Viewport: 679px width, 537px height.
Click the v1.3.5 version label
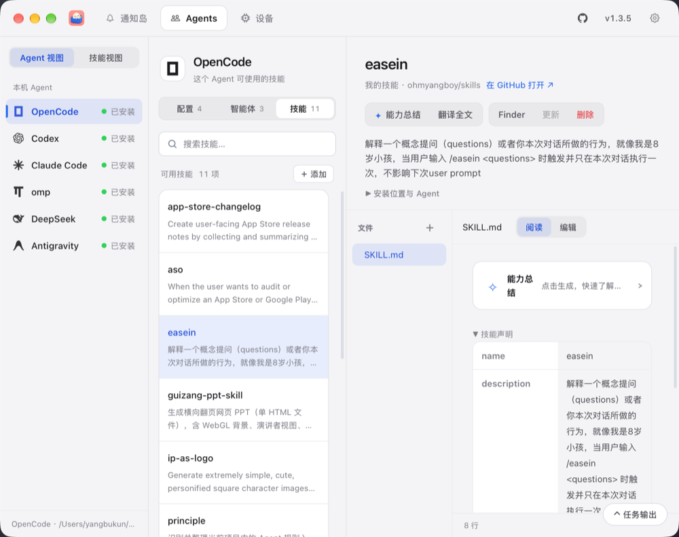[x=618, y=18]
